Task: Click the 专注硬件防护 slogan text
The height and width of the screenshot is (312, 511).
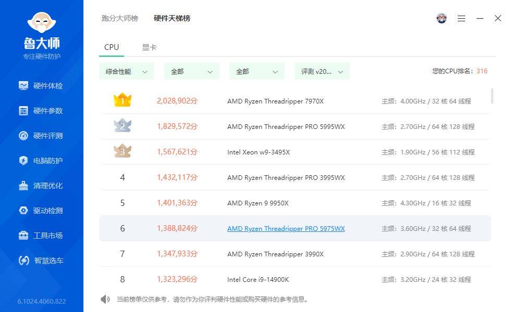Action: [42, 56]
